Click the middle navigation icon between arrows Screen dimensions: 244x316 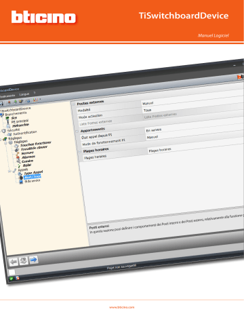click(x=24, y=261)
